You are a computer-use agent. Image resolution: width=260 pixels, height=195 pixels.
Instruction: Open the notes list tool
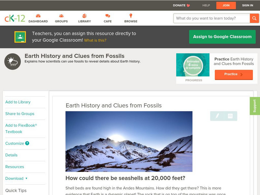tap(230, 116)
